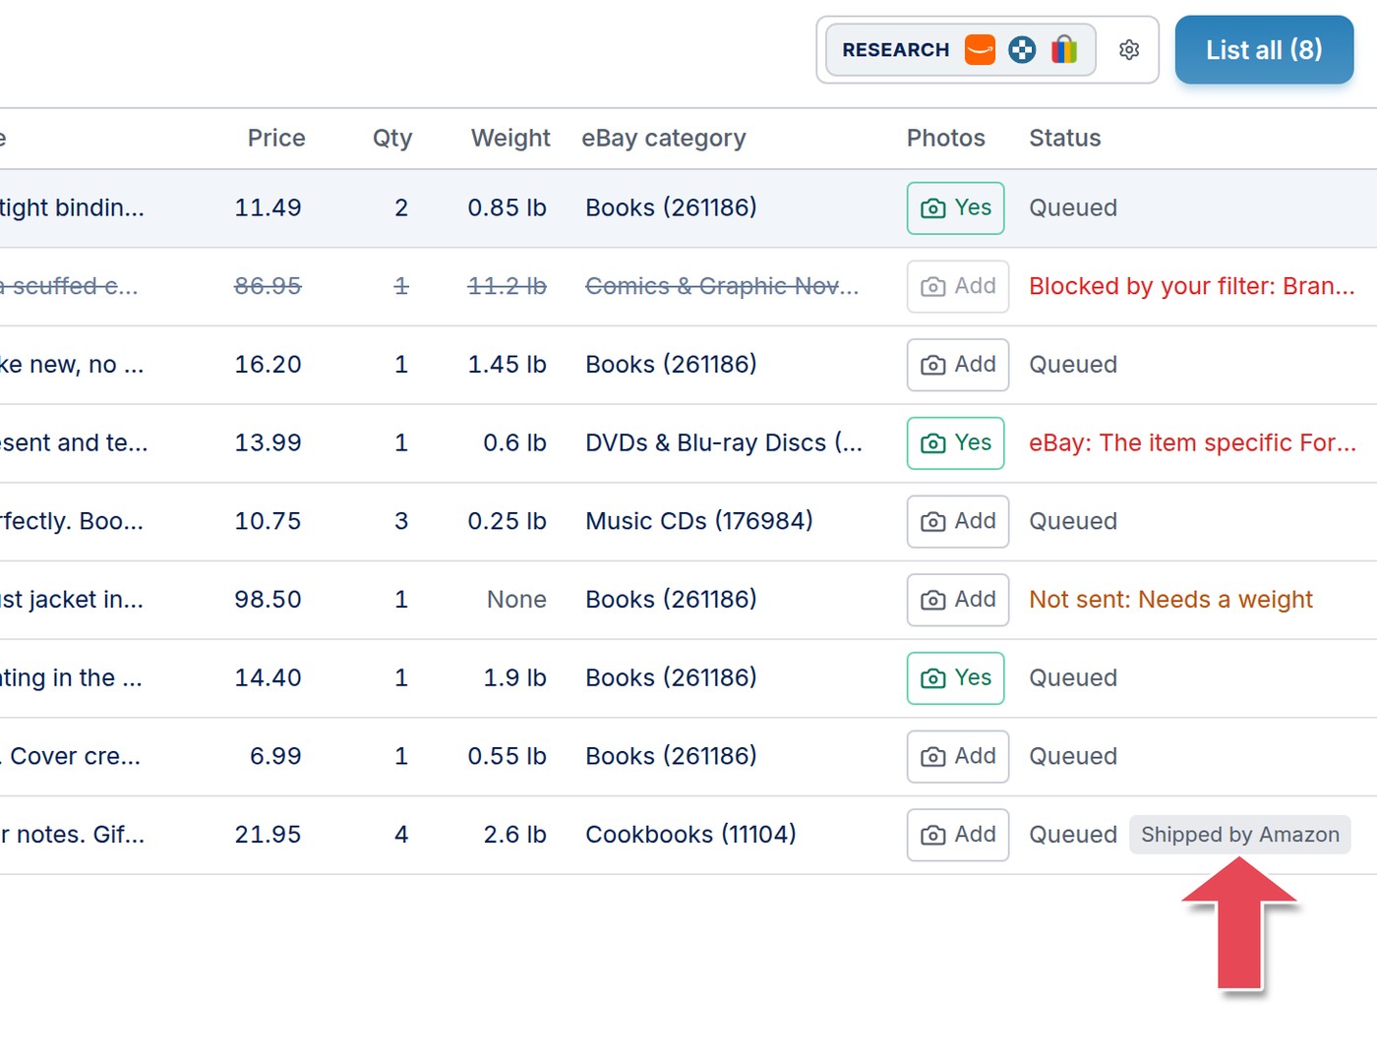
Task: Click the colorful shopping bag research icon
Action: [1064, 49]
